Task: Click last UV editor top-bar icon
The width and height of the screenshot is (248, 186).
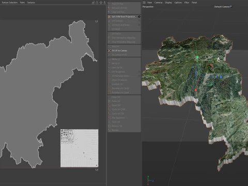Action: (x=104, y=3)
